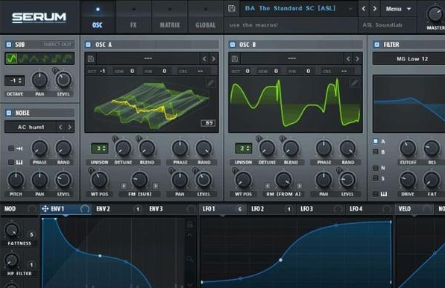This screenshot has width=445, height=288.
Task: Go to previous preset arrow
Action: coord(364,9)
